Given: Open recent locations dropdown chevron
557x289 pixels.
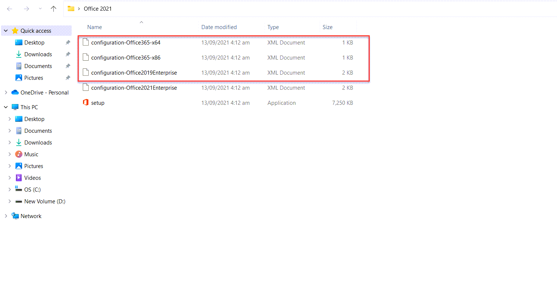Looking at the screenshot, I should (x=40, y=9).
